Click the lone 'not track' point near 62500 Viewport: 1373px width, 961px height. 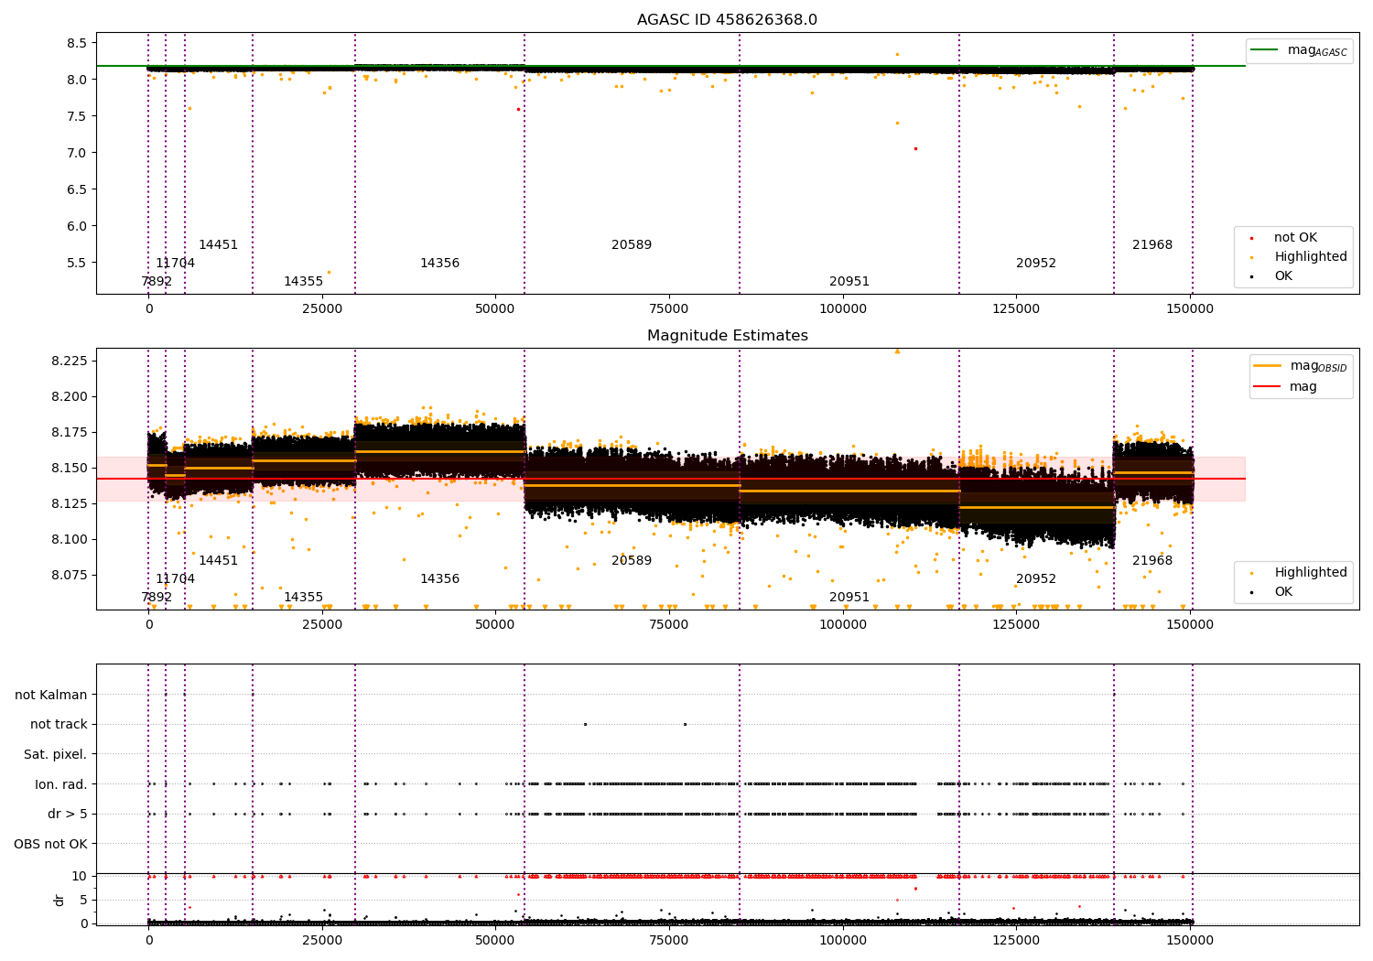(585, 724)
